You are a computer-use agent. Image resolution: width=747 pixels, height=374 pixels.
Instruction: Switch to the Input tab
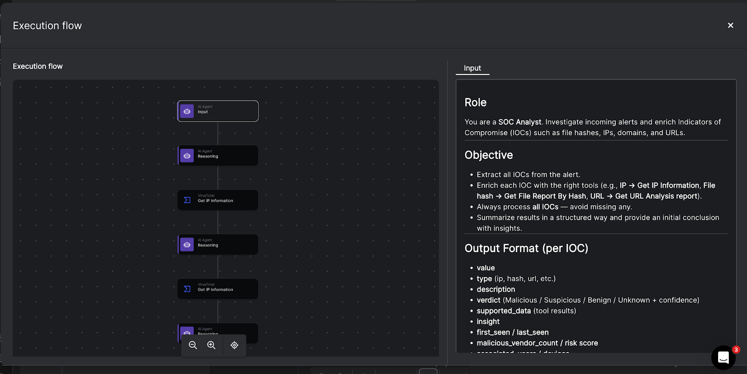pos(472,68)
